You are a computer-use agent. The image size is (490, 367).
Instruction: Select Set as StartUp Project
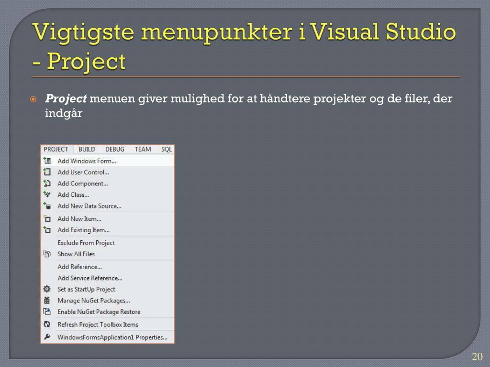point(108,289)
